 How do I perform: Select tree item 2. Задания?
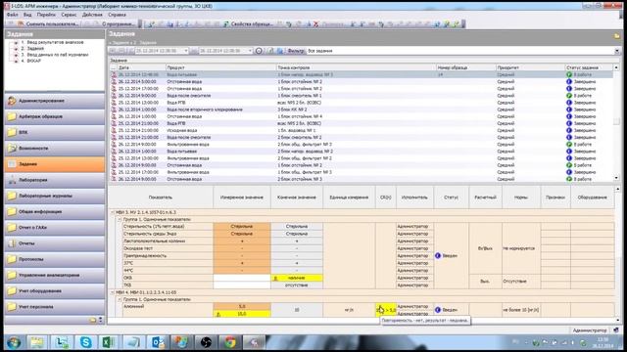pos(32,48)
